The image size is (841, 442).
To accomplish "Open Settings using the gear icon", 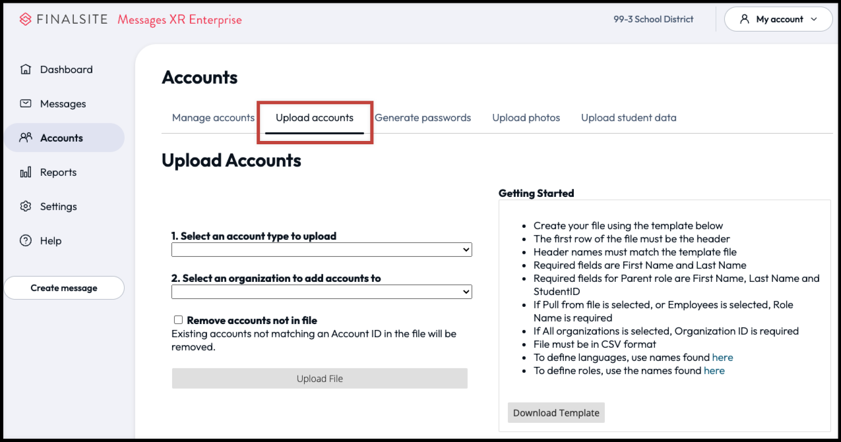I will point(26,206).
